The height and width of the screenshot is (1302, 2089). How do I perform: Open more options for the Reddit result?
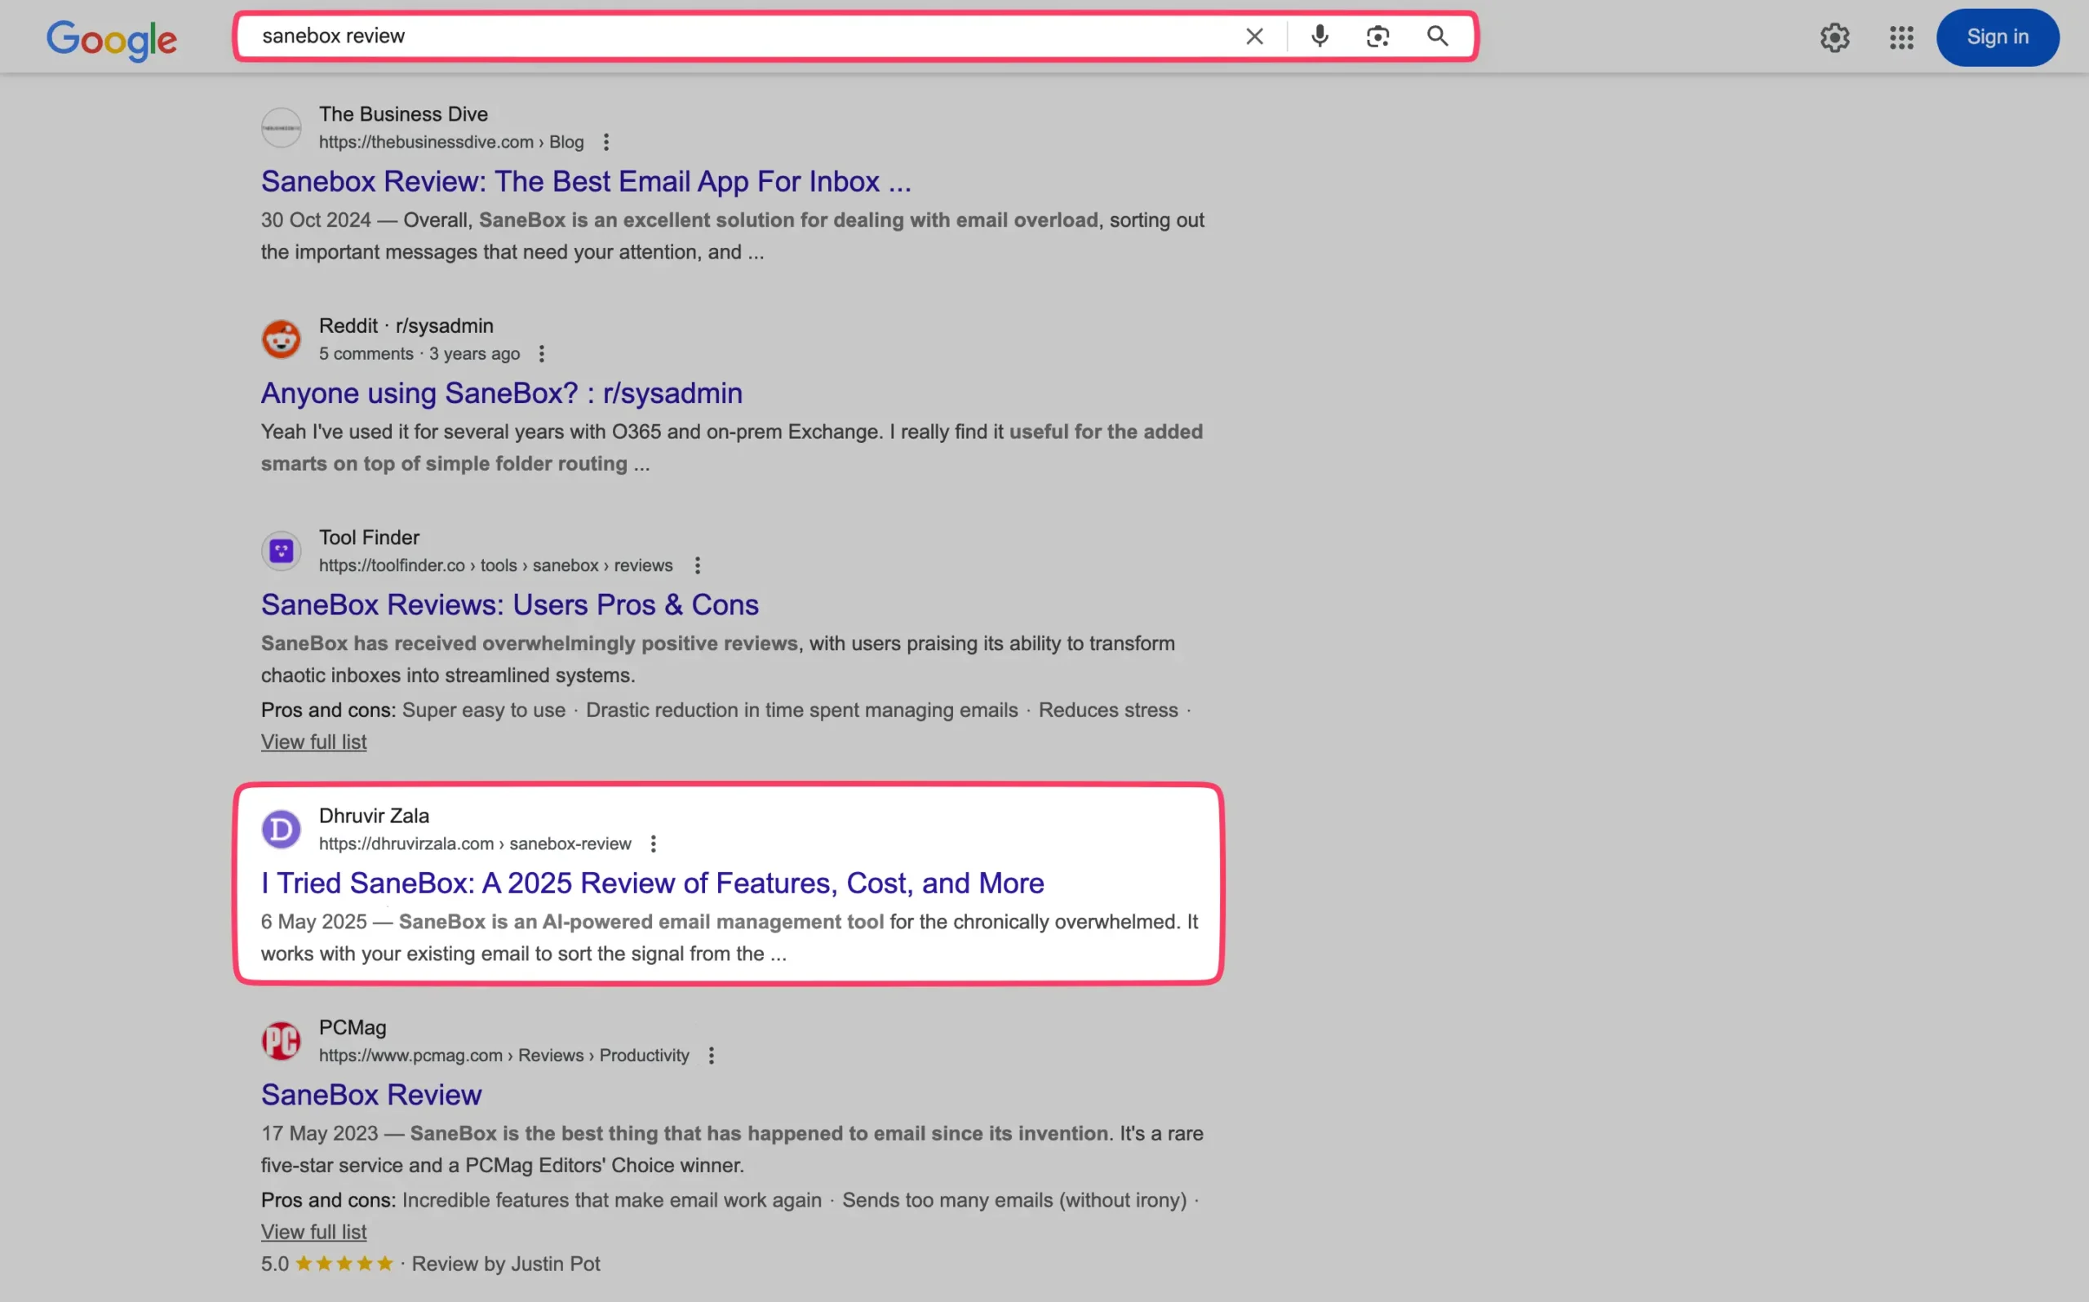542,354
